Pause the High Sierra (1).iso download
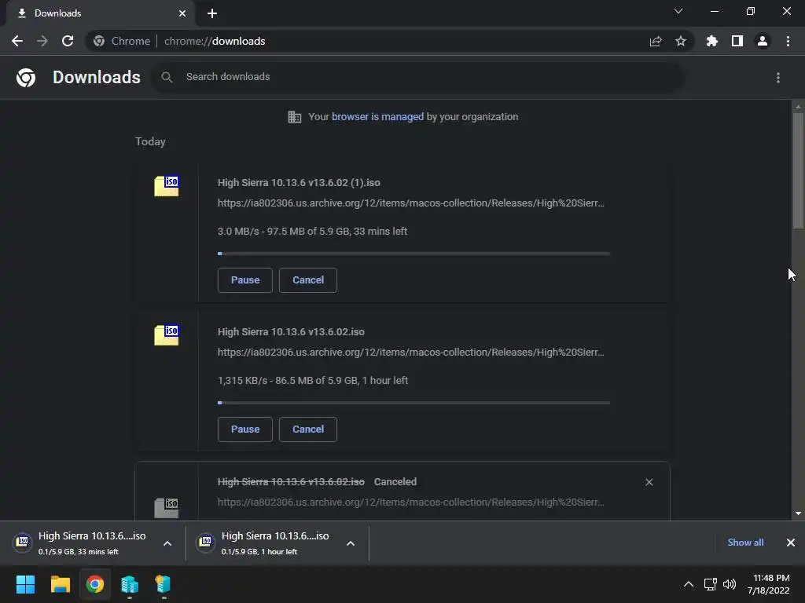Image resolution: width=805 pixels, height=603 pixels. (245, 280)
